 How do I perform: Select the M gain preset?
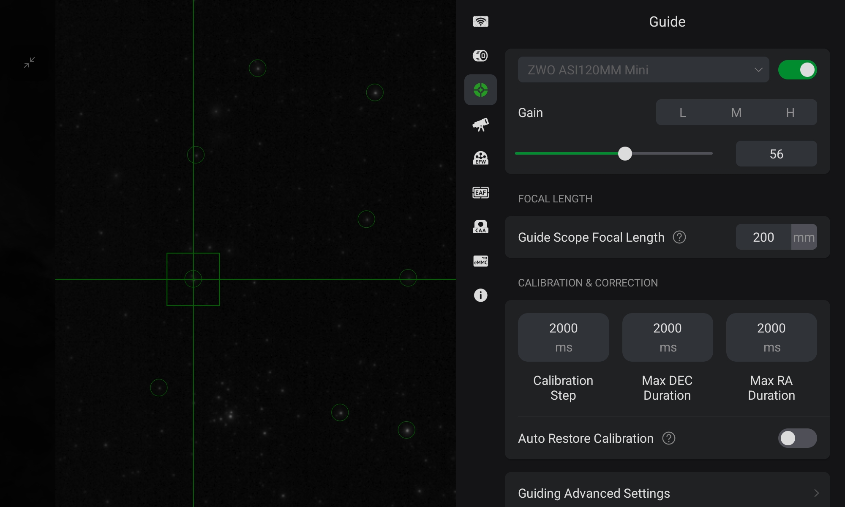(x=736, y=112)
